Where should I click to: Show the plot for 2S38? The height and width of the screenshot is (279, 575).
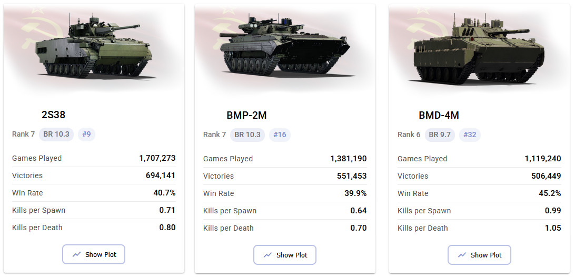click(94, 254)
